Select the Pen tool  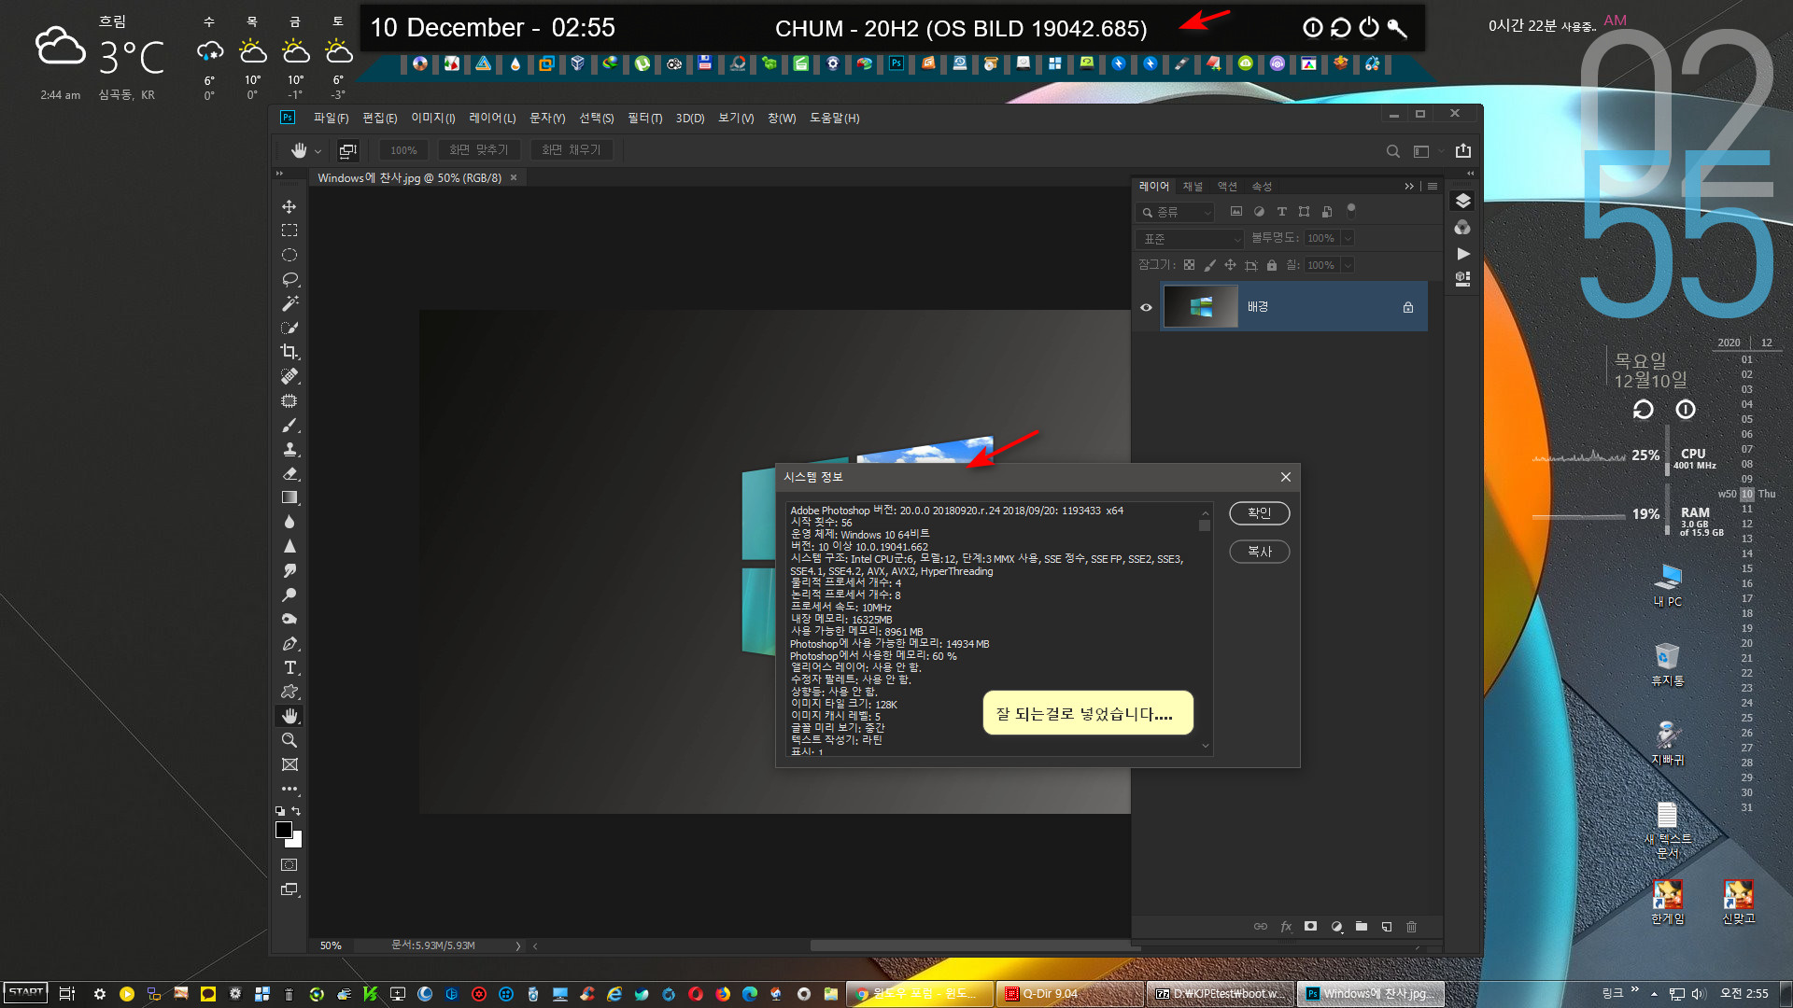tap(289, 643)
